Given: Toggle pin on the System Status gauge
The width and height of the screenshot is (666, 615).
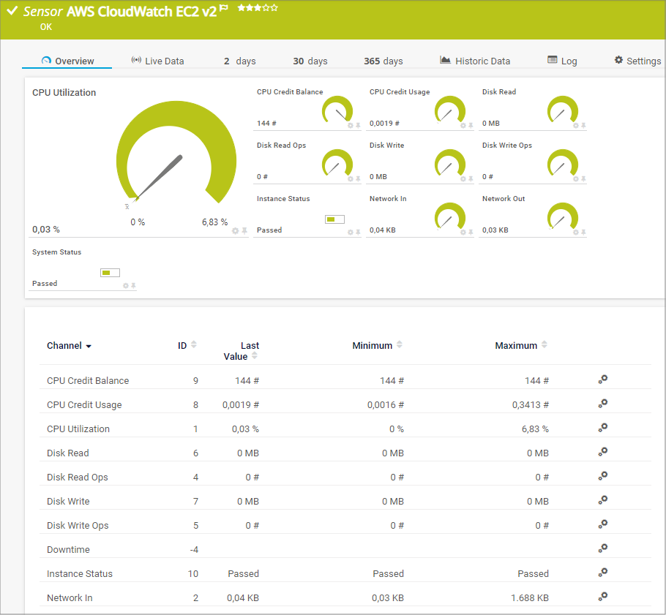Looking at the screenshot, I should point(134,285).
